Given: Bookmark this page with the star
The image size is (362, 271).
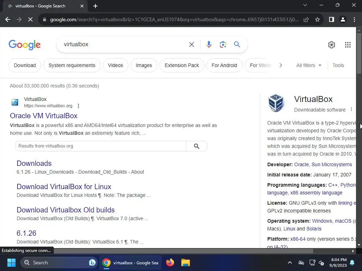Looking at the screenshot, I should (x=317, y=20).
